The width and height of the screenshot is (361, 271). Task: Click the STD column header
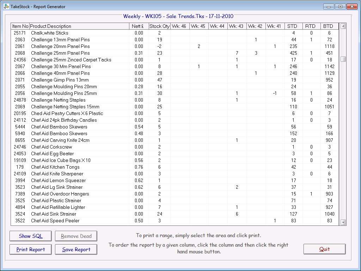pyautogui.click(x=294, y=26)
